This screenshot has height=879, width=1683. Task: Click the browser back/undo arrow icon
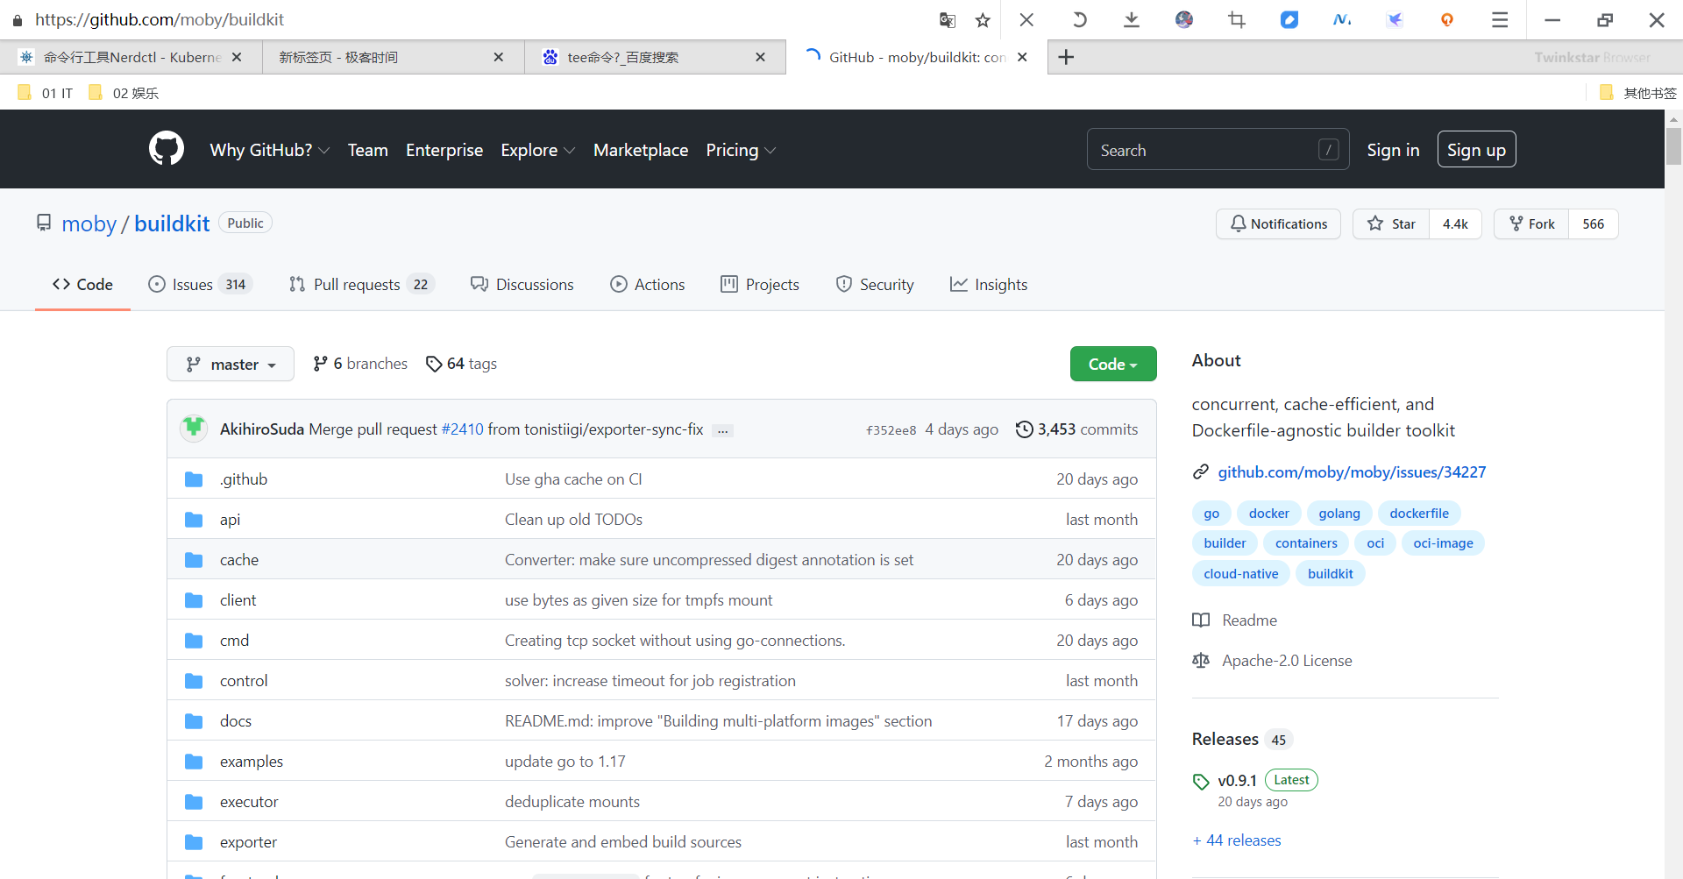coord(1079,19)
